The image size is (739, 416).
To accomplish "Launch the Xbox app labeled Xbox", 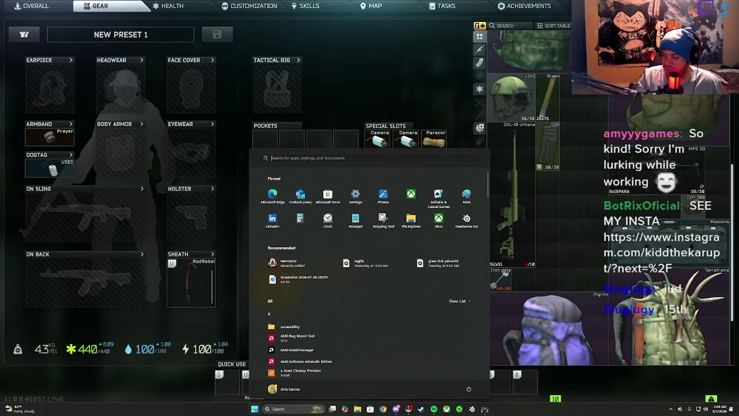I will pos(439,221).
